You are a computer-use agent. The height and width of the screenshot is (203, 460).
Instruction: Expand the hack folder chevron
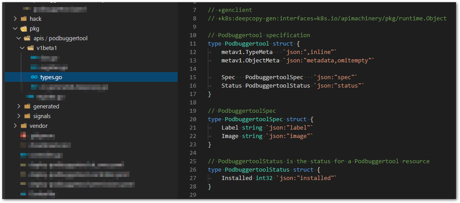coord(15,19)
